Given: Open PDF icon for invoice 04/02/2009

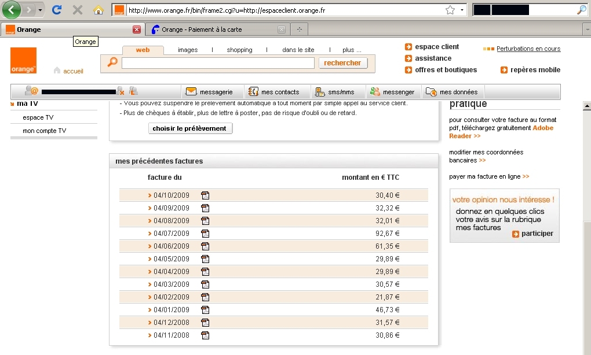Looking at the screenshot, I should click(205, 297).
